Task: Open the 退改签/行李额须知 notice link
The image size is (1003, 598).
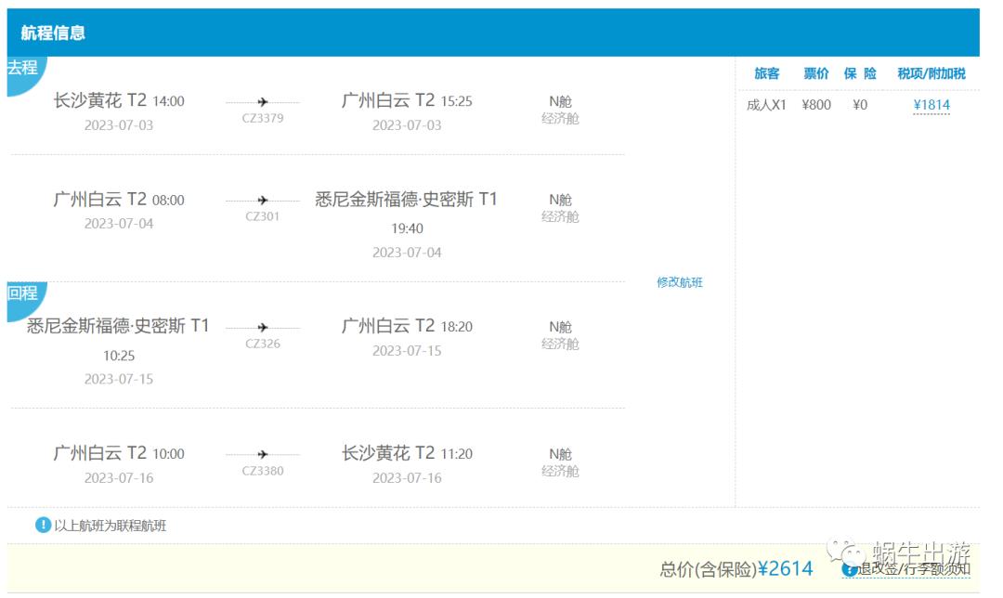Action: click(917, 567)
